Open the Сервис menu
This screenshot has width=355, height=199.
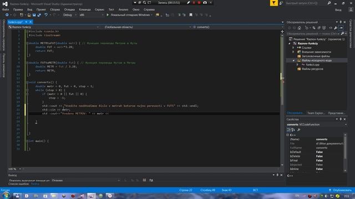tap(99, 9)
